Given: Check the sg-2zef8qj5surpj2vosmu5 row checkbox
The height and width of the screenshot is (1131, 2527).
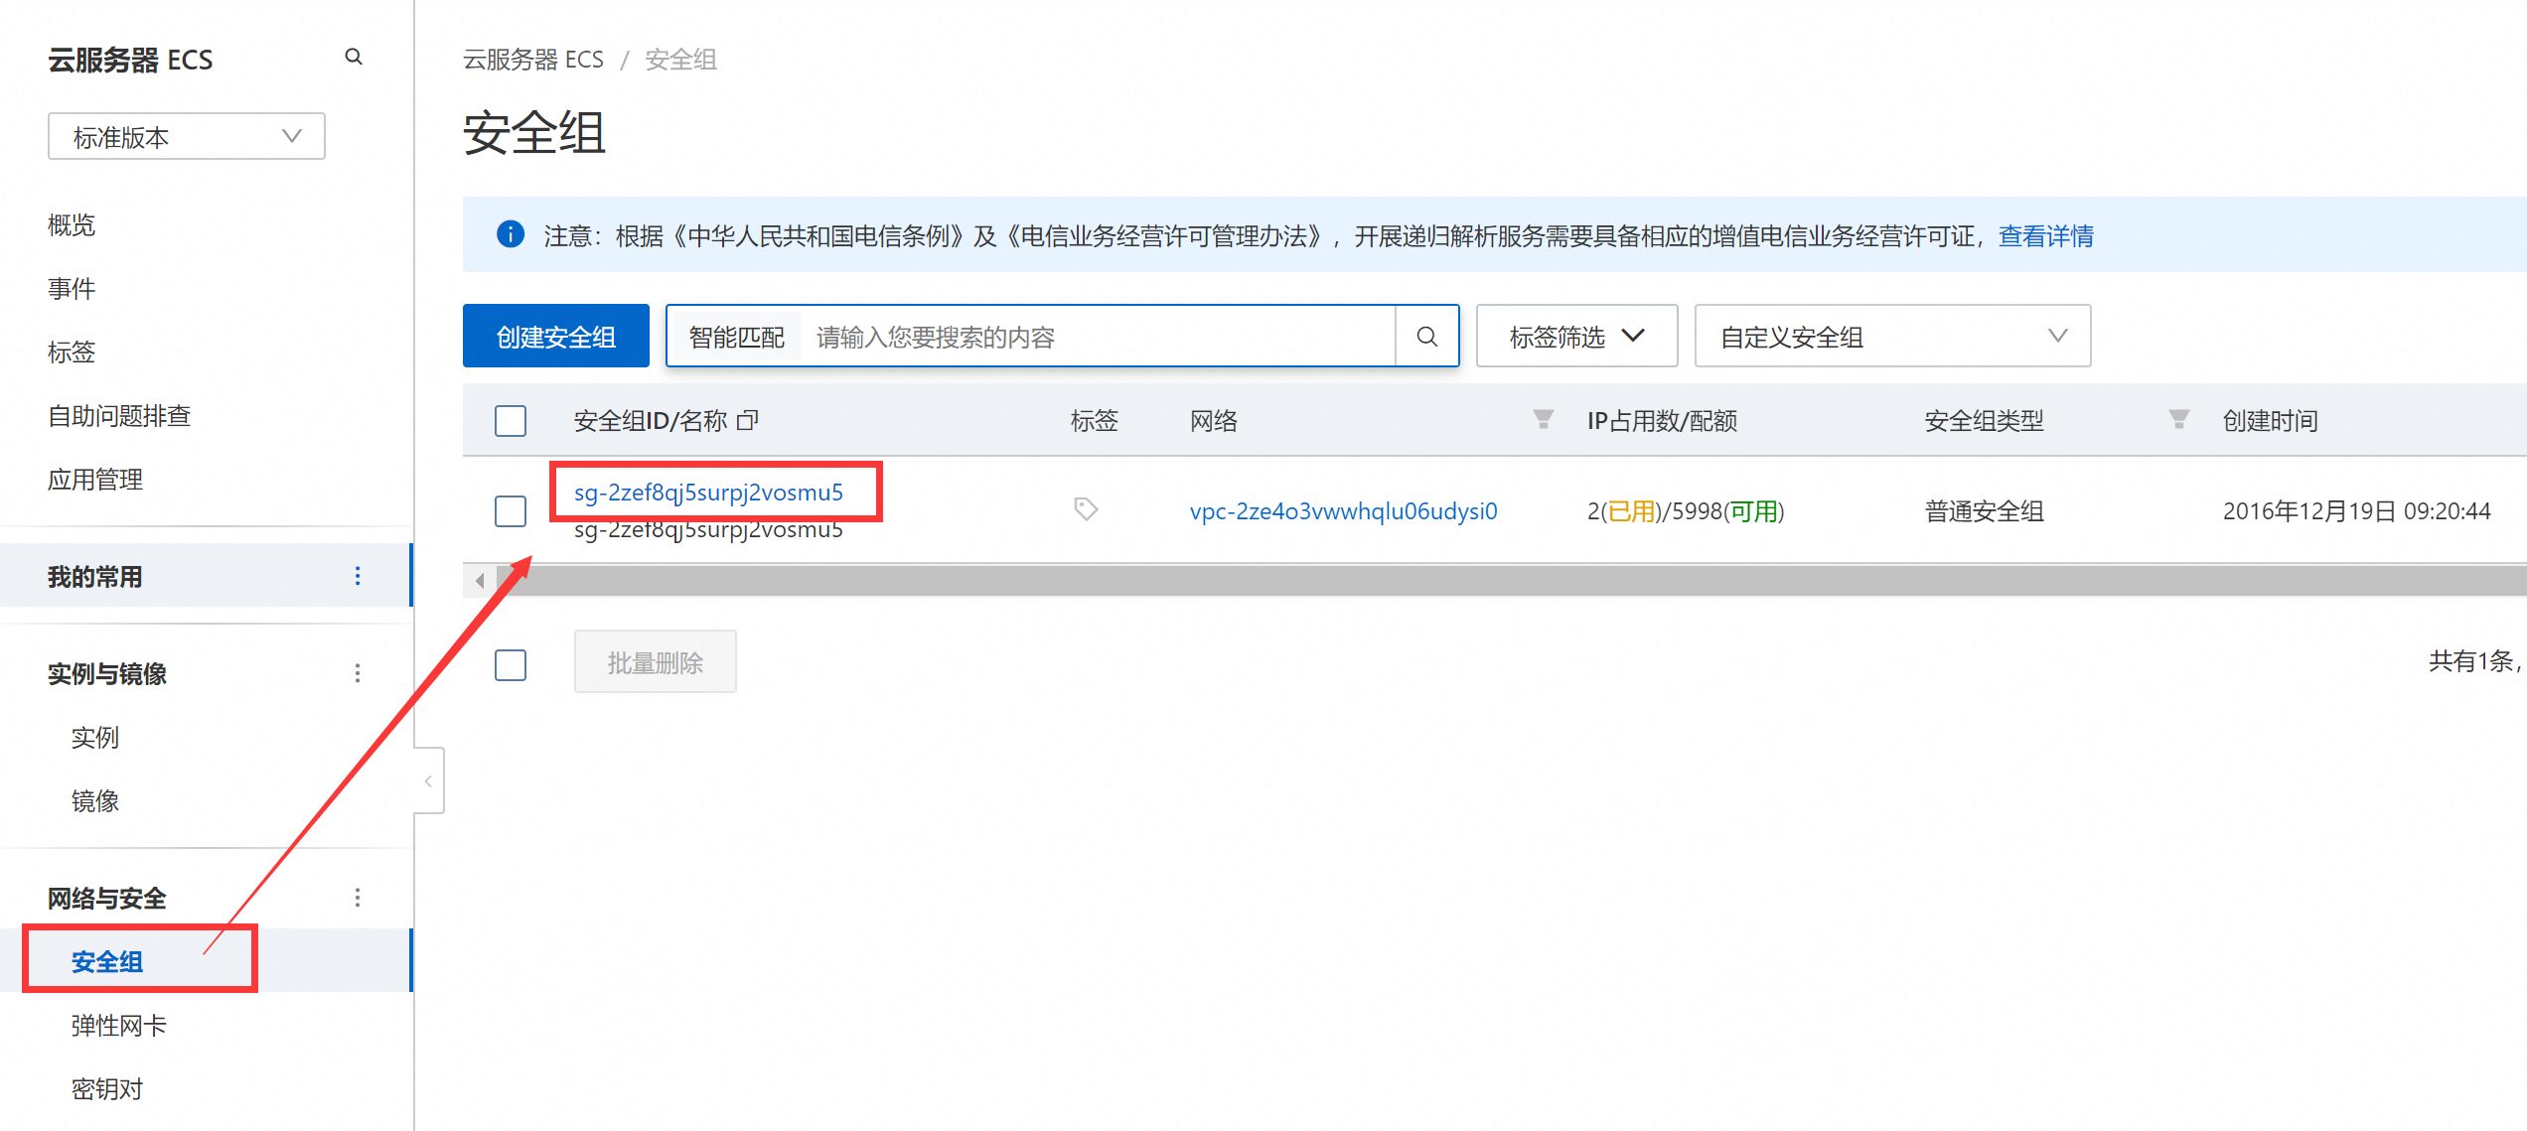Looking at the screenshot, I should pyautogui.click(x=511, y=511).
